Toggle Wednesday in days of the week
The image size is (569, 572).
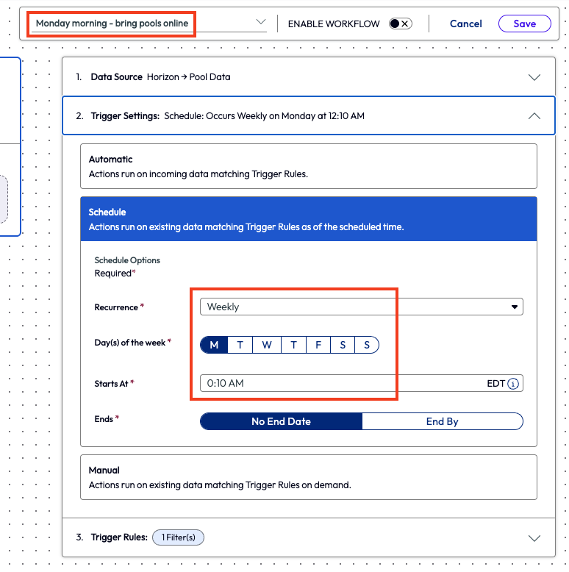coord(267,345)
